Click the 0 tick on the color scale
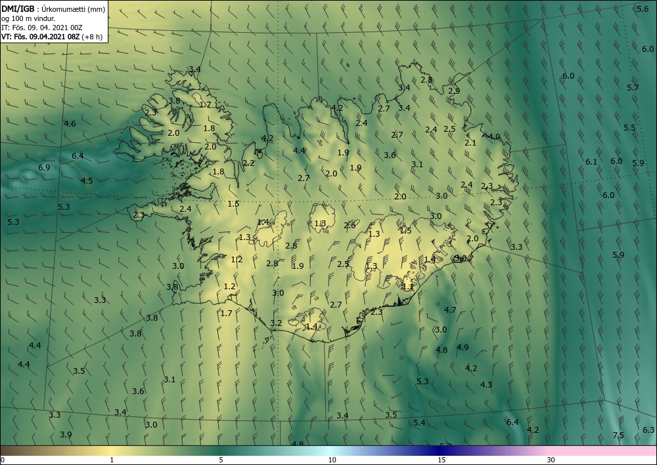Viewport: 657px width, 465px height. pyautogui.click(x=3, y=460)
